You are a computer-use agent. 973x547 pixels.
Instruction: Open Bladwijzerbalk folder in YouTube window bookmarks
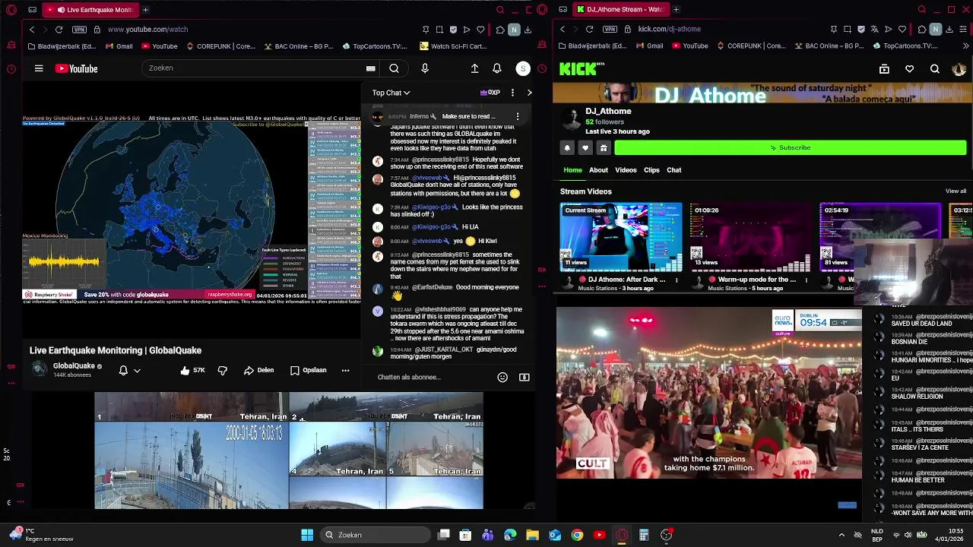point(62,46)
